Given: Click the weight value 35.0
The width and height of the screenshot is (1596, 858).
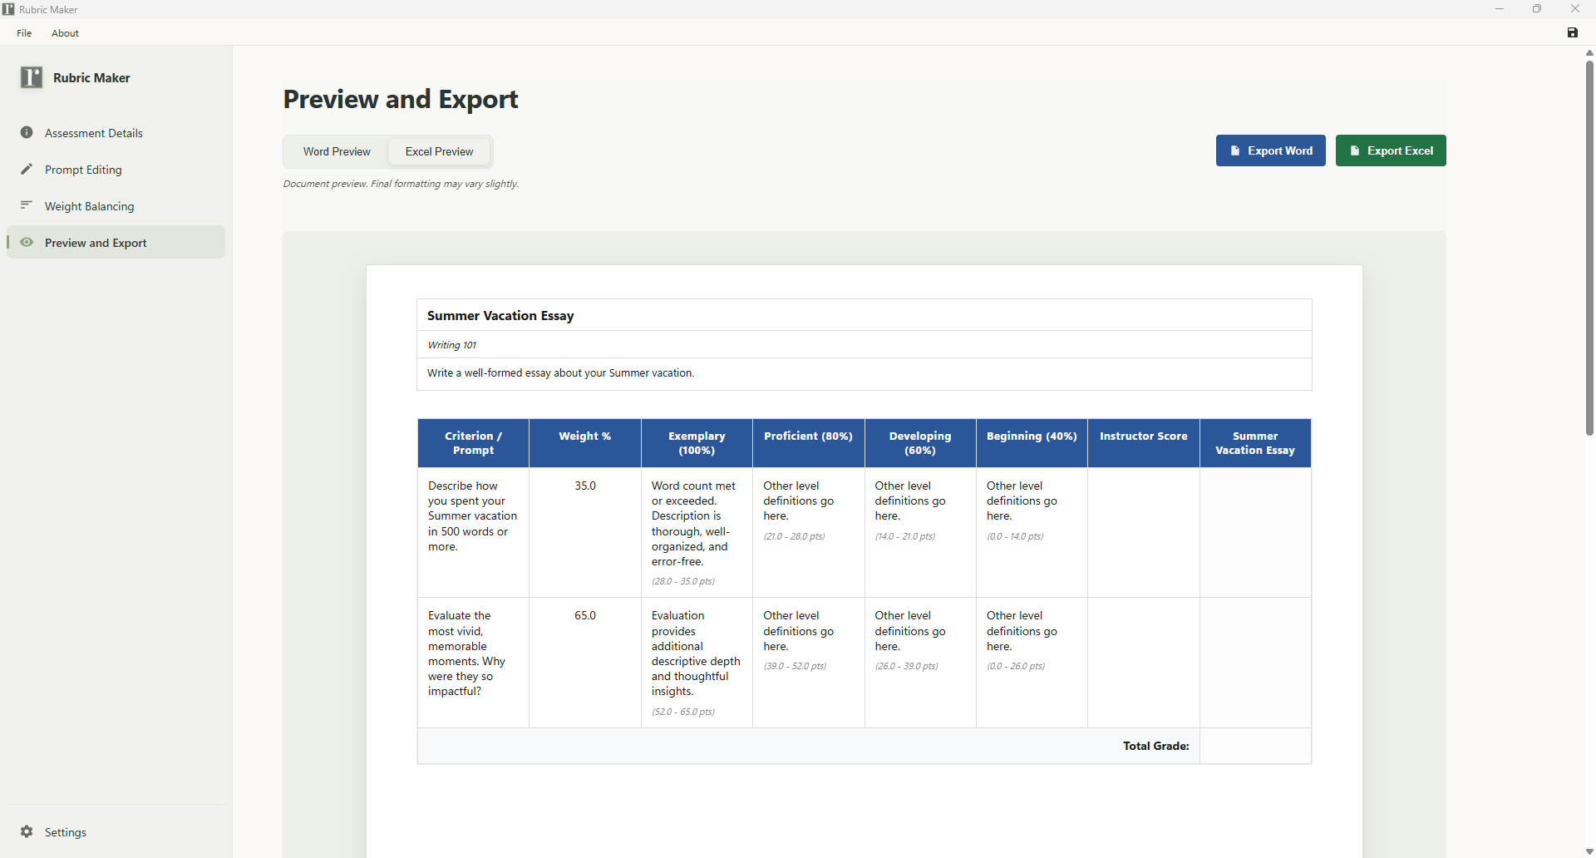Looking at the screenshot, I should (585, 486).
